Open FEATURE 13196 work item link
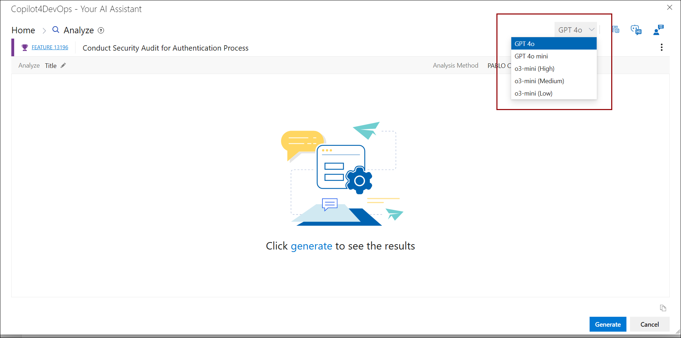The image size is (681, 338). tap(50, 47)
